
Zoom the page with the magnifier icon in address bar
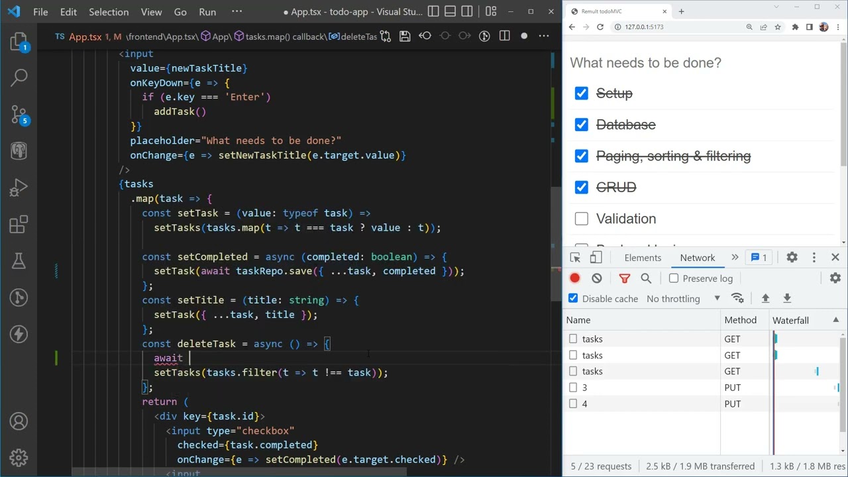pos(749,27)
